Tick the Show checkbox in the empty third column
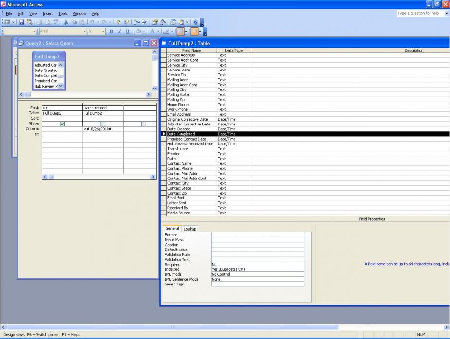 (143, 124)
